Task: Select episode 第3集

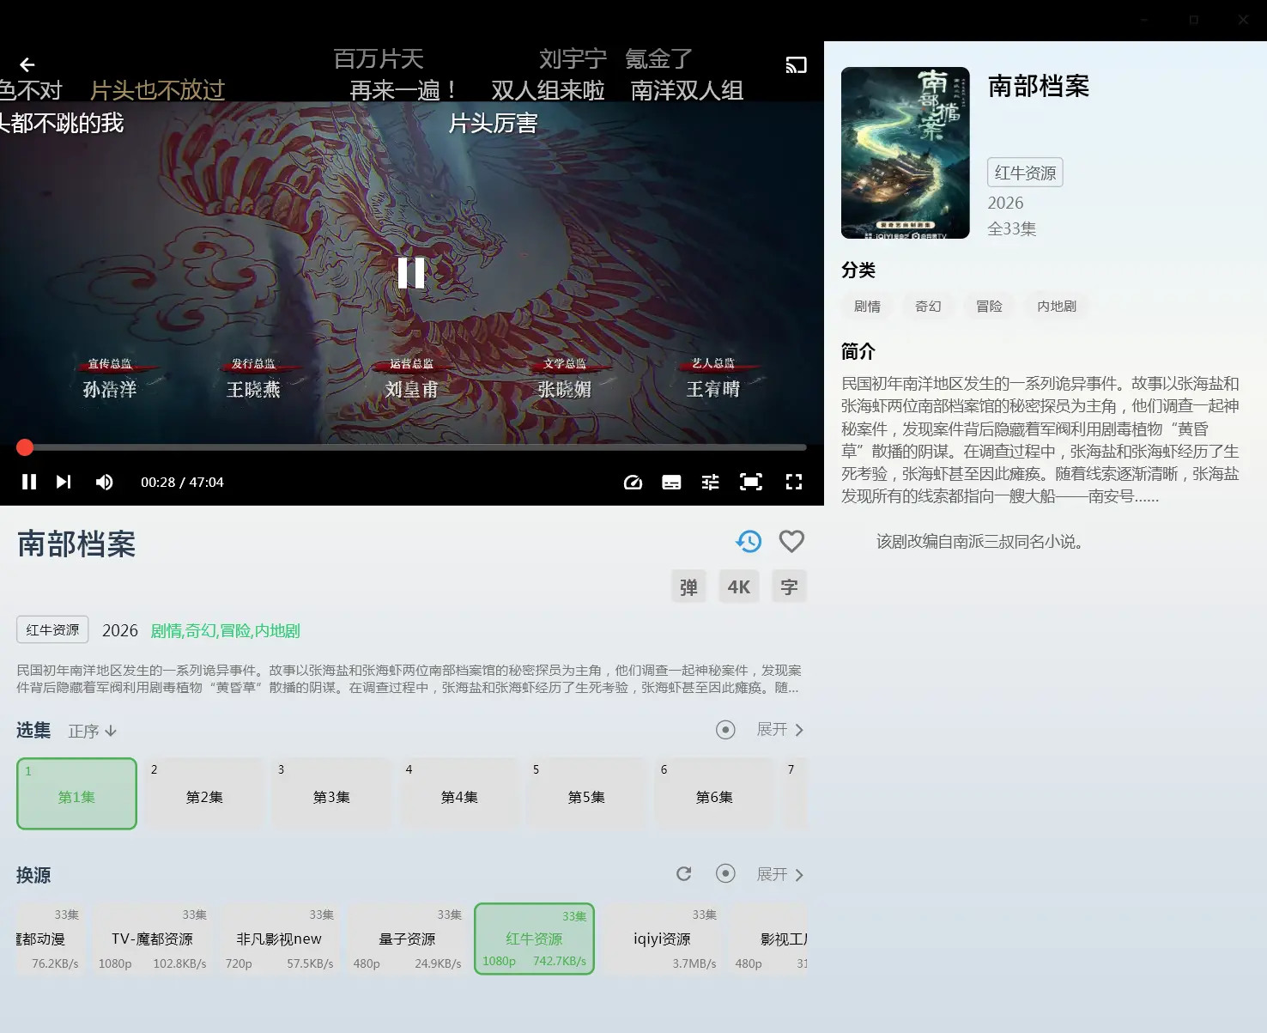Action: tap(331, 793)
